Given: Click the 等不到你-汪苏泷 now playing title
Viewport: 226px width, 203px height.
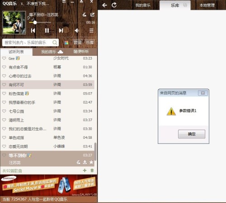Looking at the screenshot, I should (x=43, y=14).
